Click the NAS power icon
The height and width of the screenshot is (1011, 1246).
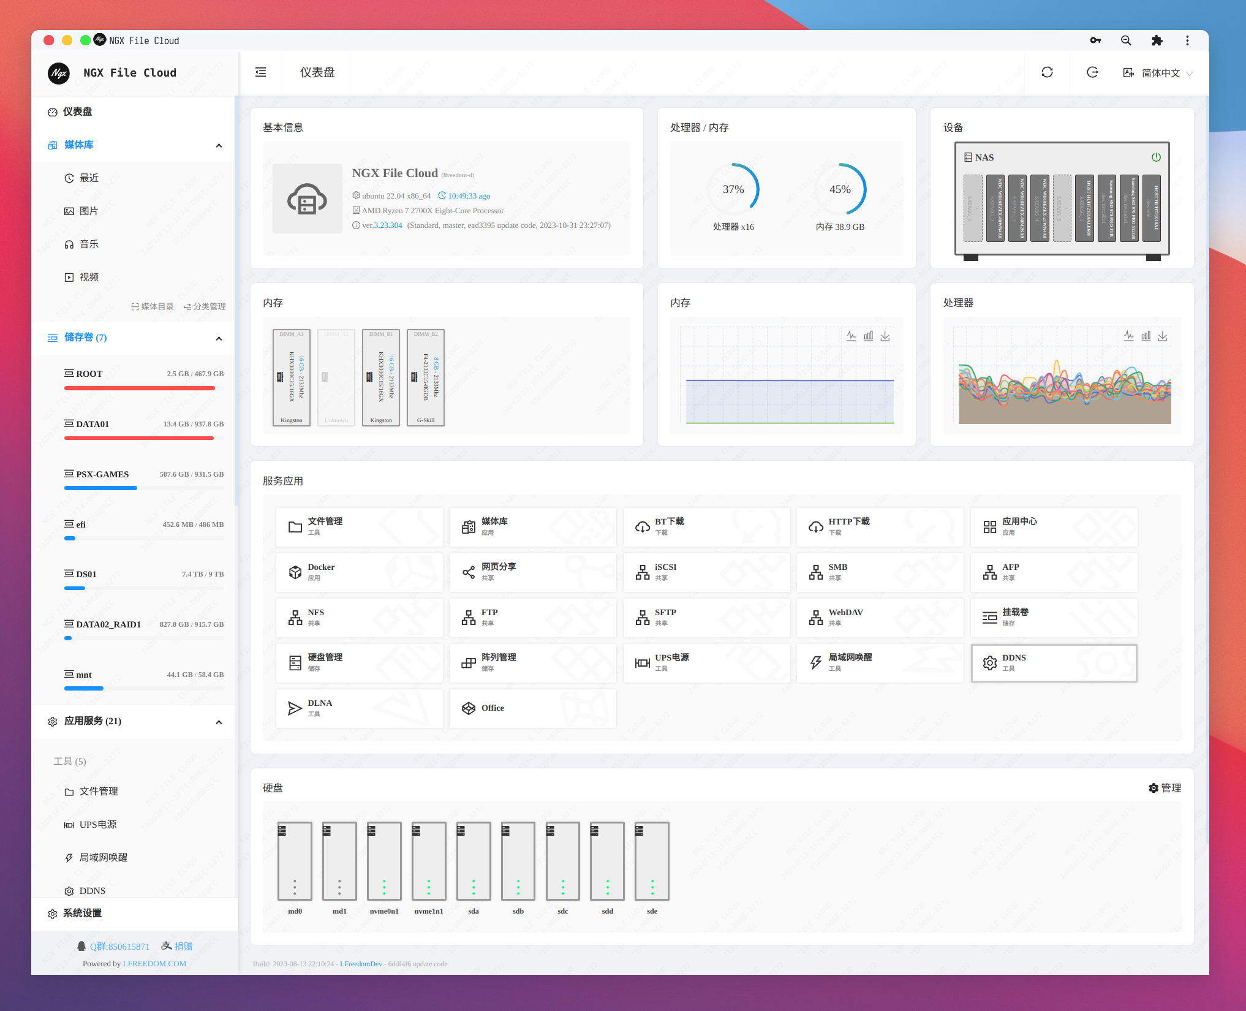1156,157
